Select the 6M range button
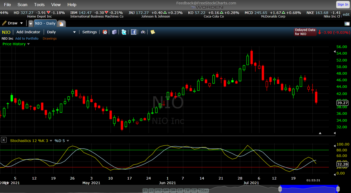This screenshot has width=351, height=193. (x=166, y=190)
